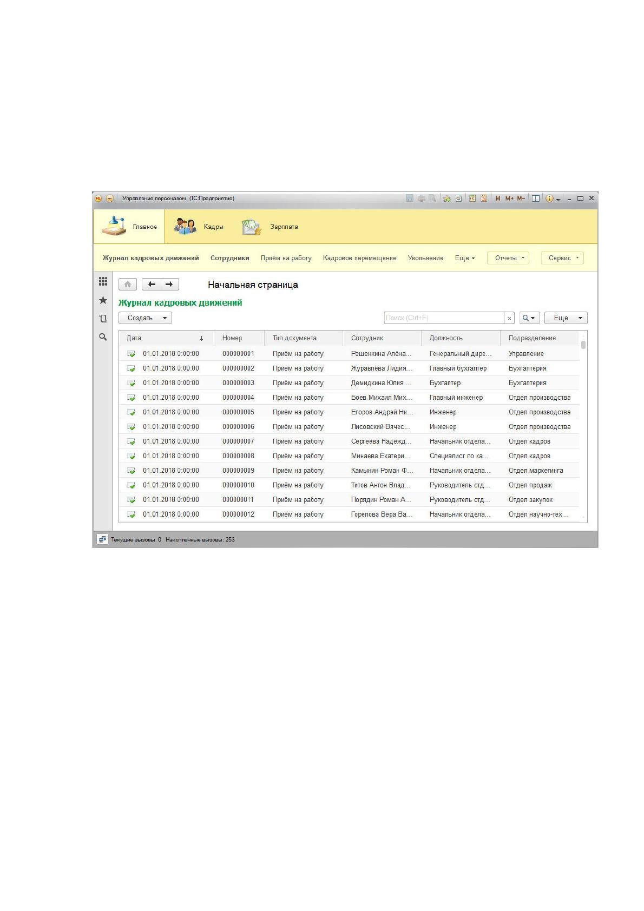Open the Calculator icon
The height and width of the screenshot is (911, 644).
click(x=472, y=199)
